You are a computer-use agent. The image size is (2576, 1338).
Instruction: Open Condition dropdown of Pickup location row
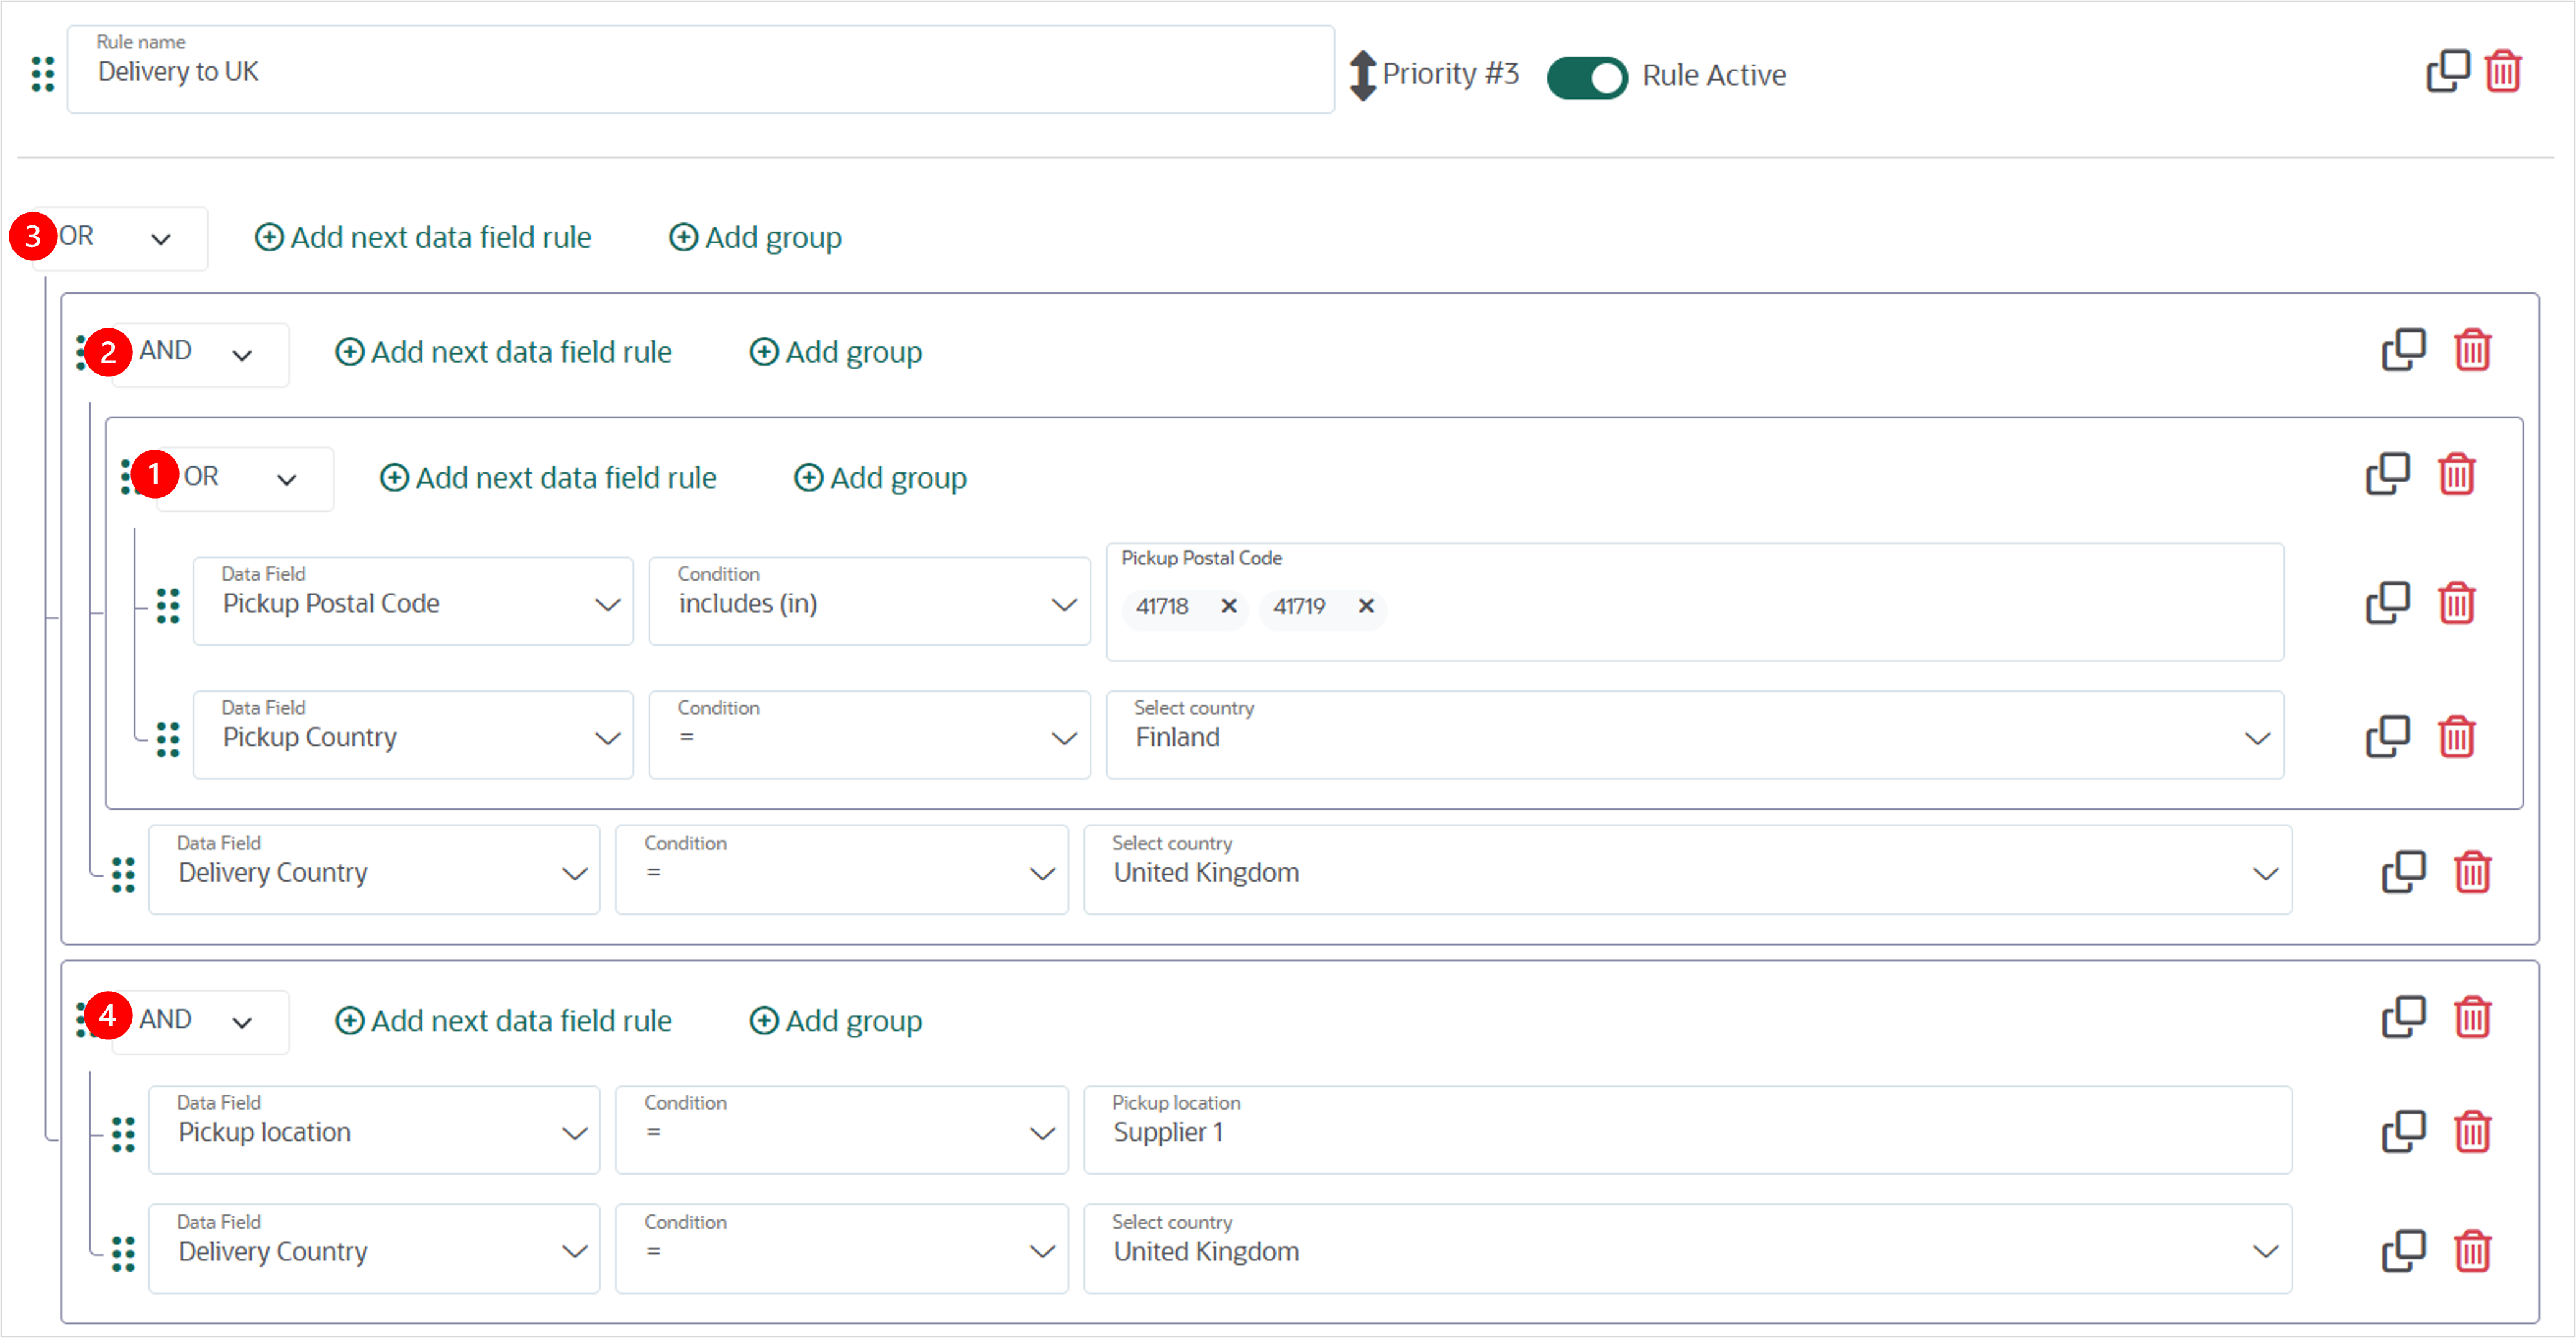point(841,1130)
